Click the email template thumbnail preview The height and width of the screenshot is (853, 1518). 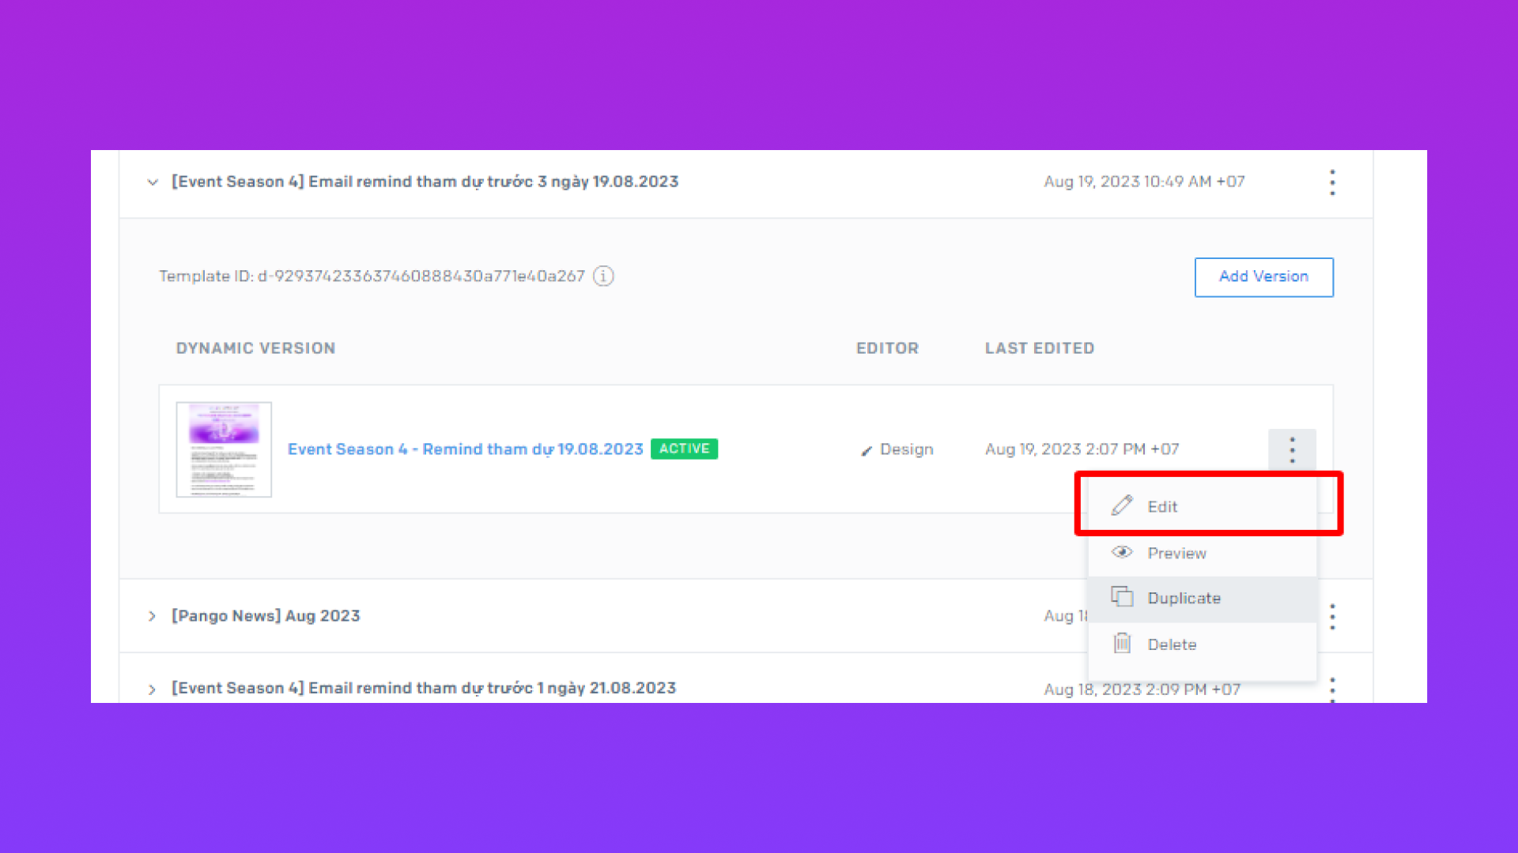pos(224,449)
